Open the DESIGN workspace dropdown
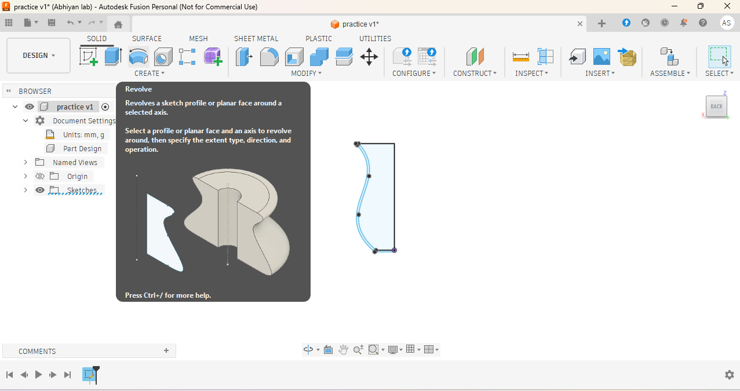The width and height of the screenshot is (740, 391). coord(39,56)
